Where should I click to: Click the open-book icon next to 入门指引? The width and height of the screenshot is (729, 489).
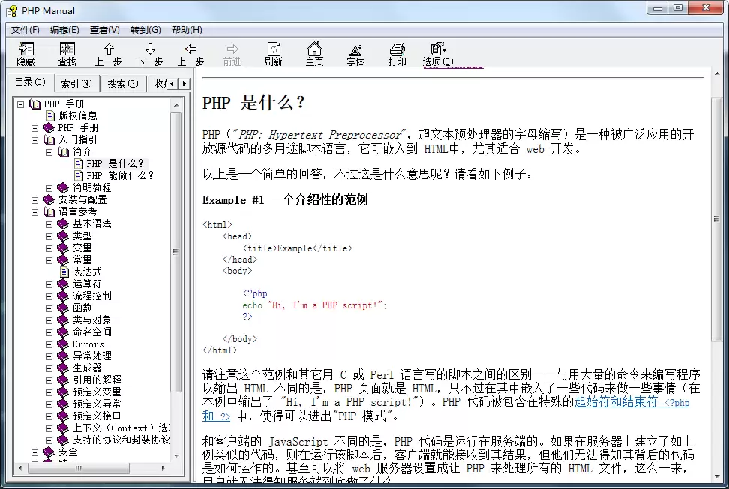point(49,140)
